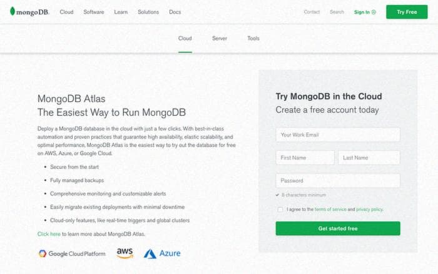
Task: Check the terms of service agreement box
Action: coord(280,210)
